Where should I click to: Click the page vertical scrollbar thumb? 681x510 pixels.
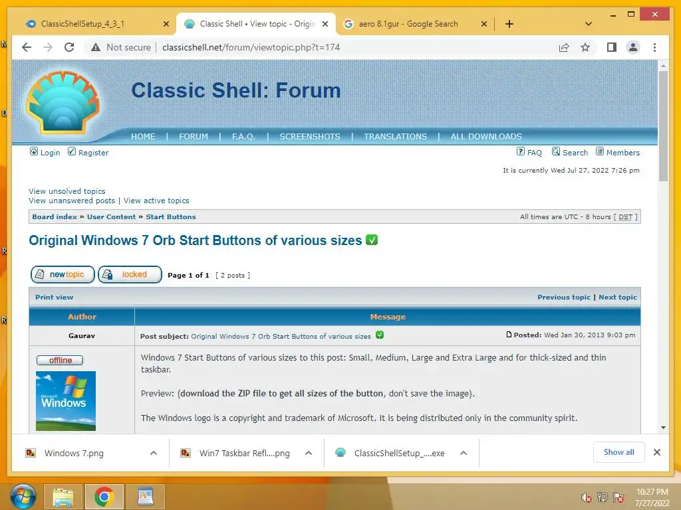pos(663,126)
